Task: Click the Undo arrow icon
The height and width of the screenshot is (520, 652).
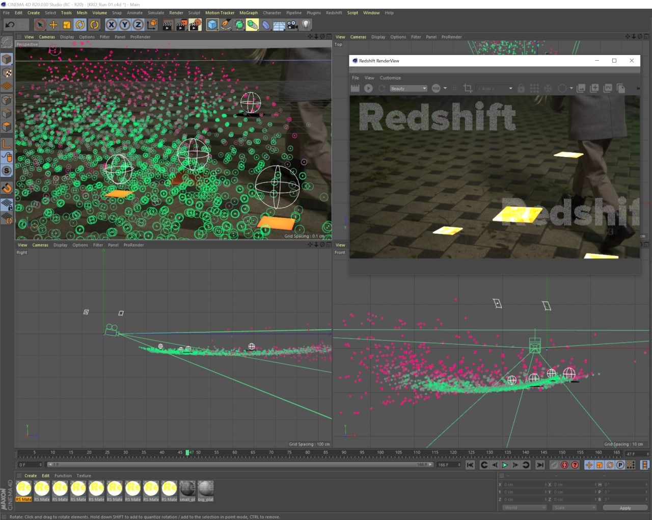Action: pos(10,24)
